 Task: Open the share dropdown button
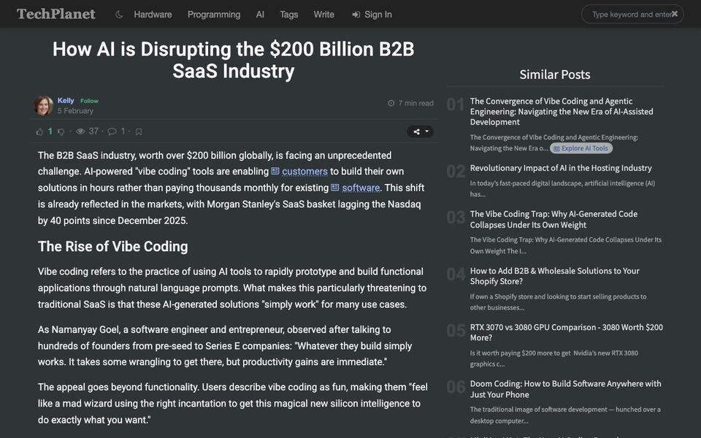(421, 131)
